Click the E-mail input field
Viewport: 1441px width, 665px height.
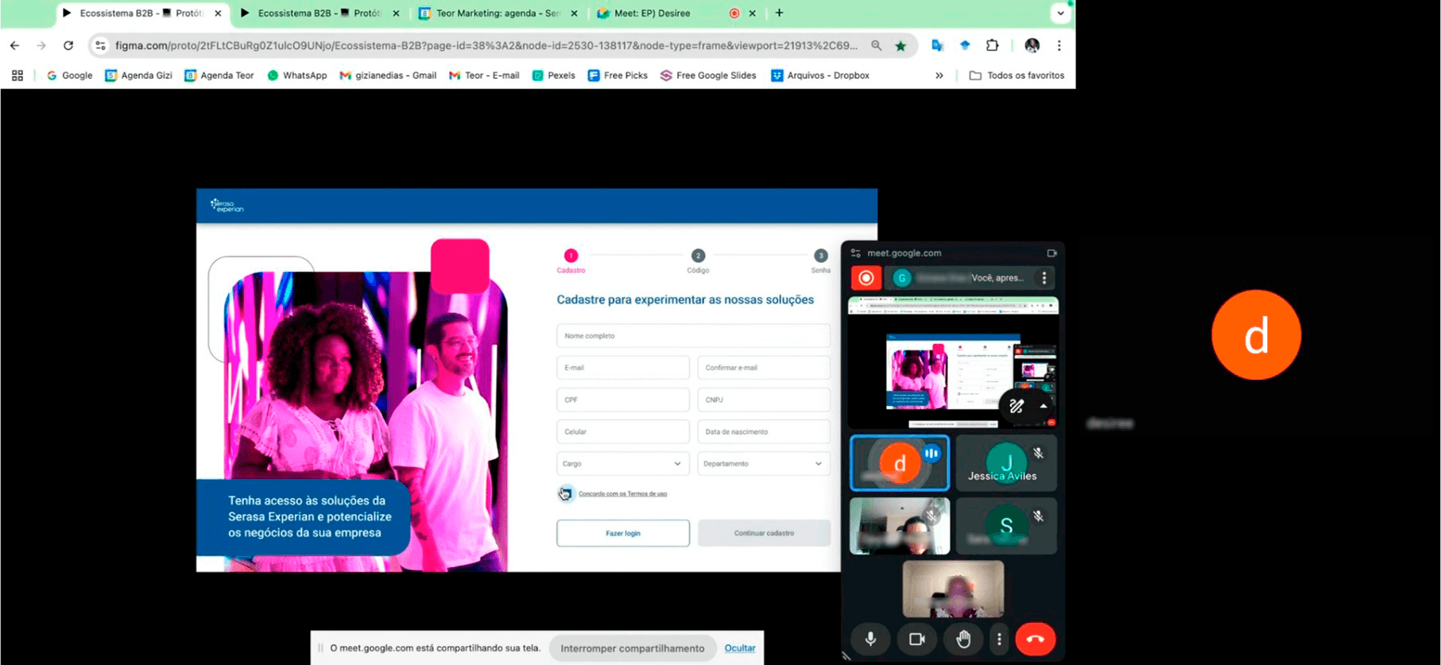pyautogui.click(x=623, y=368)
